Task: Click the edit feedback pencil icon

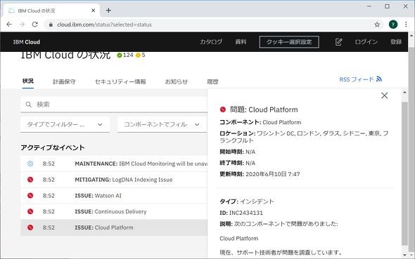Action: 338,42
